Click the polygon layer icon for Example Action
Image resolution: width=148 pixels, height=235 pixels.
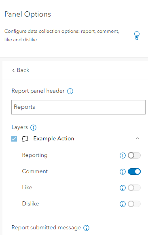(25, 139)
